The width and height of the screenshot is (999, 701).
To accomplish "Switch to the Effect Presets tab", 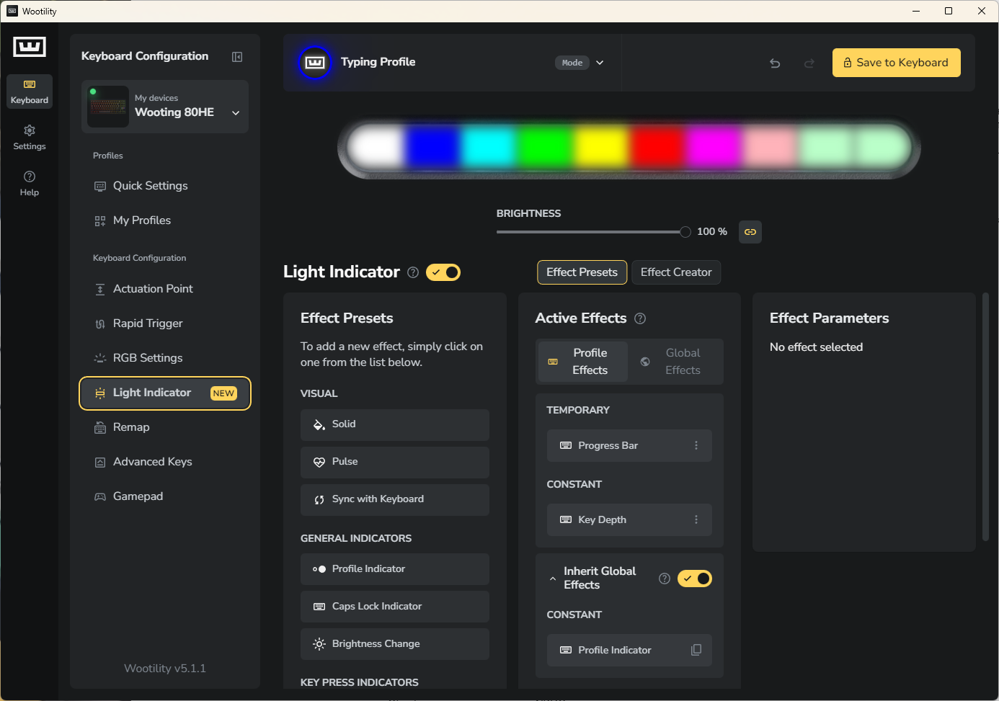I will click(x=582, y=272).
